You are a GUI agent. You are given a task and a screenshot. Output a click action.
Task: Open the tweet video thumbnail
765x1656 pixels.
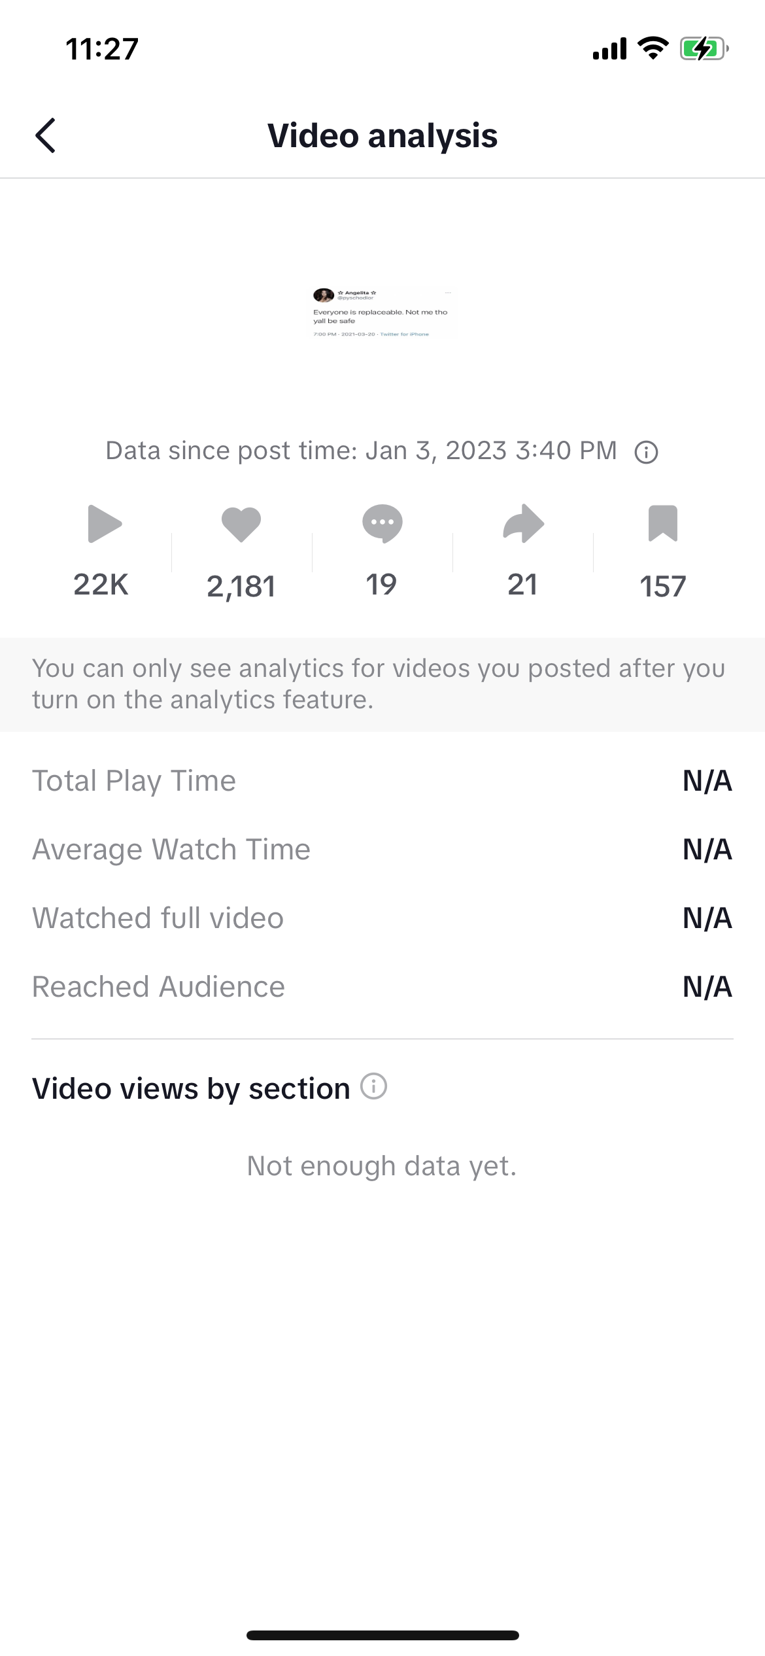pyautogui.click(x=381, y=313)
